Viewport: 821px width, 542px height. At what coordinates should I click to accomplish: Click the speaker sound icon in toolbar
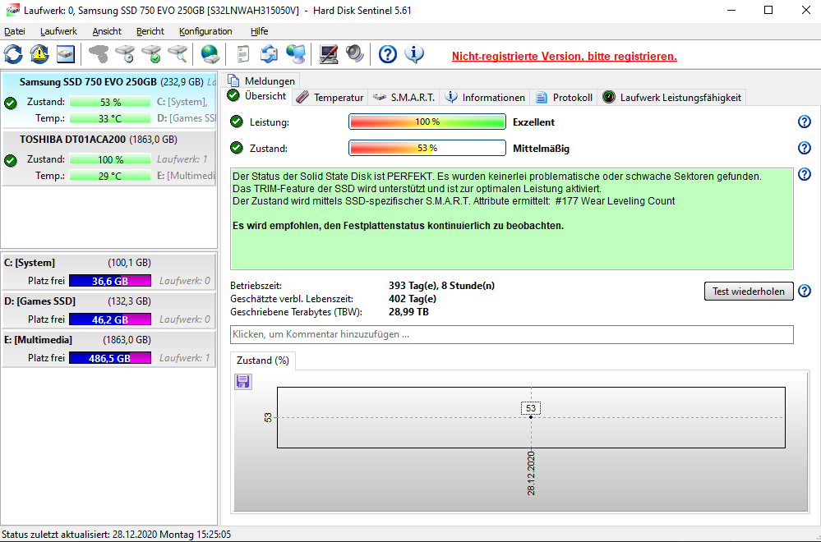pyautogui.click(x=355, y=54)
